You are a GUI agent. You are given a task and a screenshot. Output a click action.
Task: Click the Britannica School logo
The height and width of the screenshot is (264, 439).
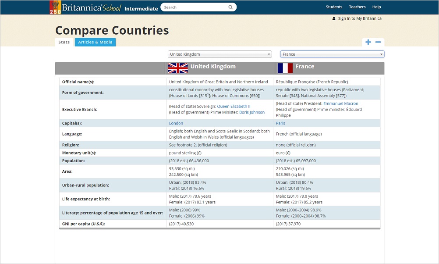pyautogui.click(x=85, y=7)
